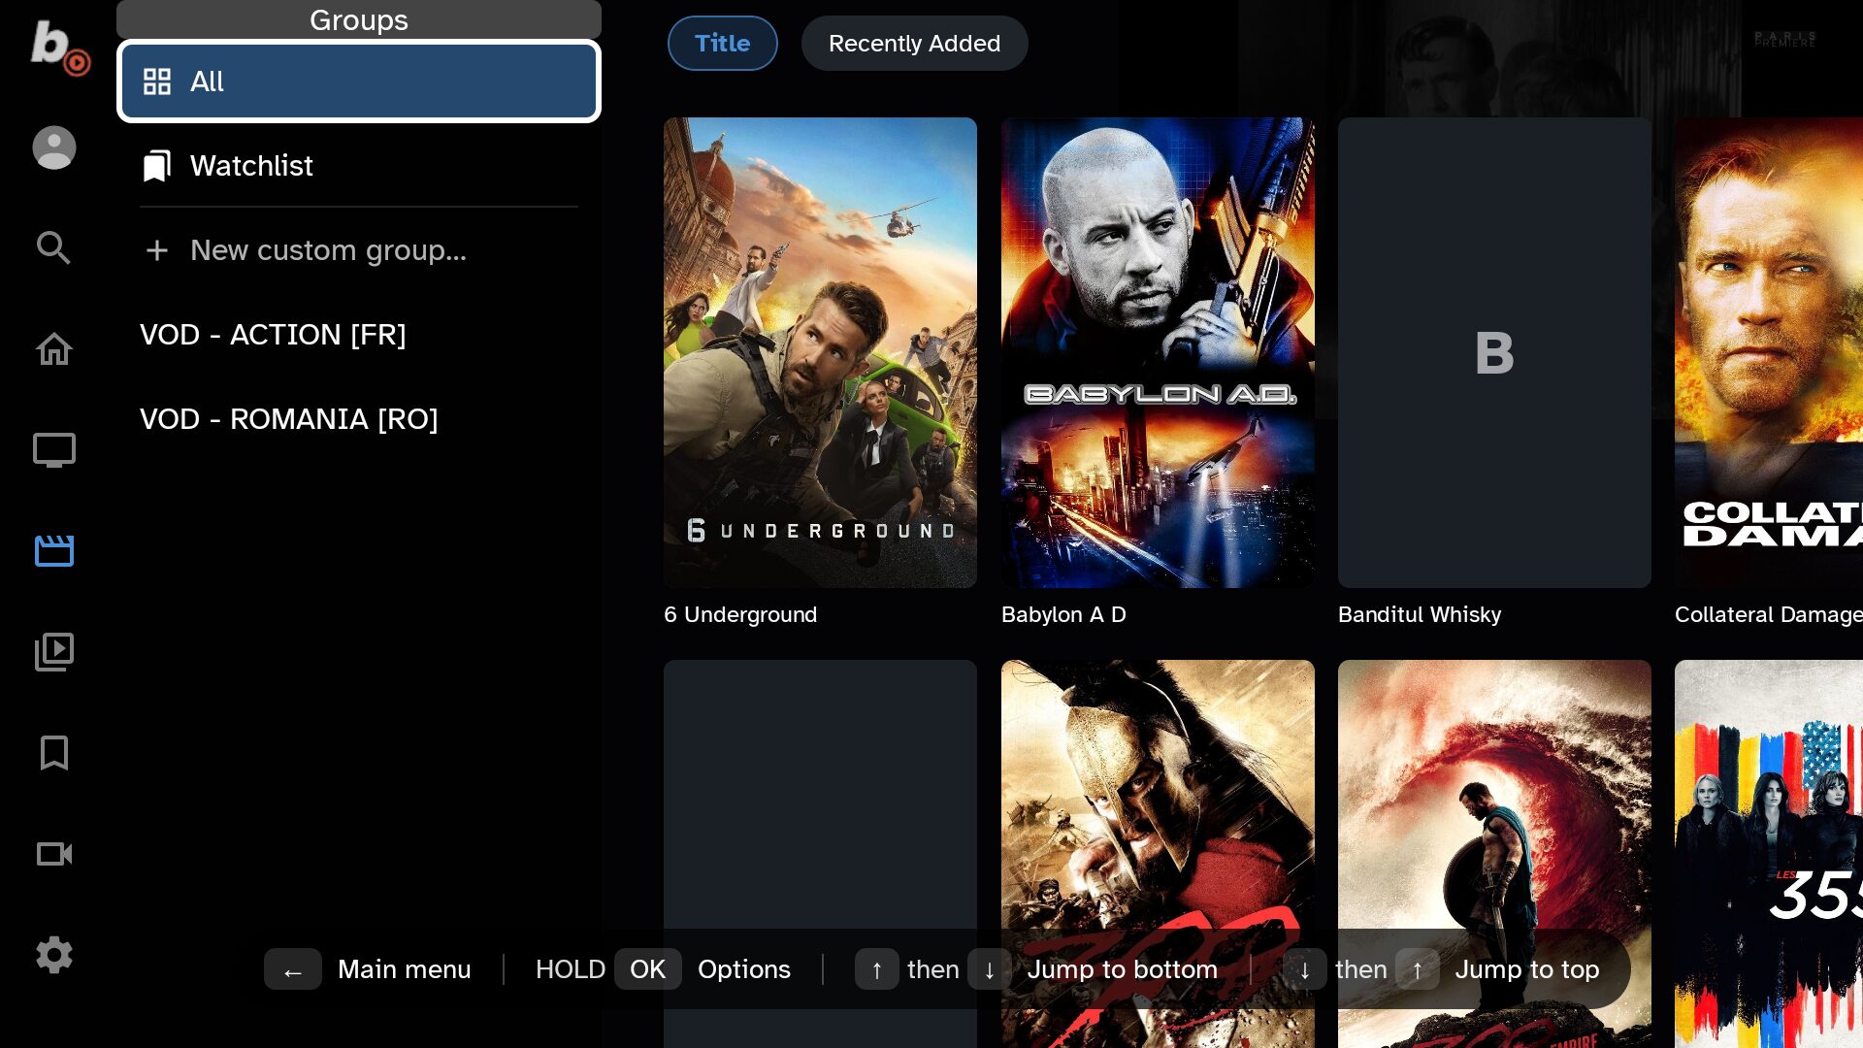Open the TV shows library icon
Image resolution: width=1863 pixels, height=1048 pixels.
point(54,652)
